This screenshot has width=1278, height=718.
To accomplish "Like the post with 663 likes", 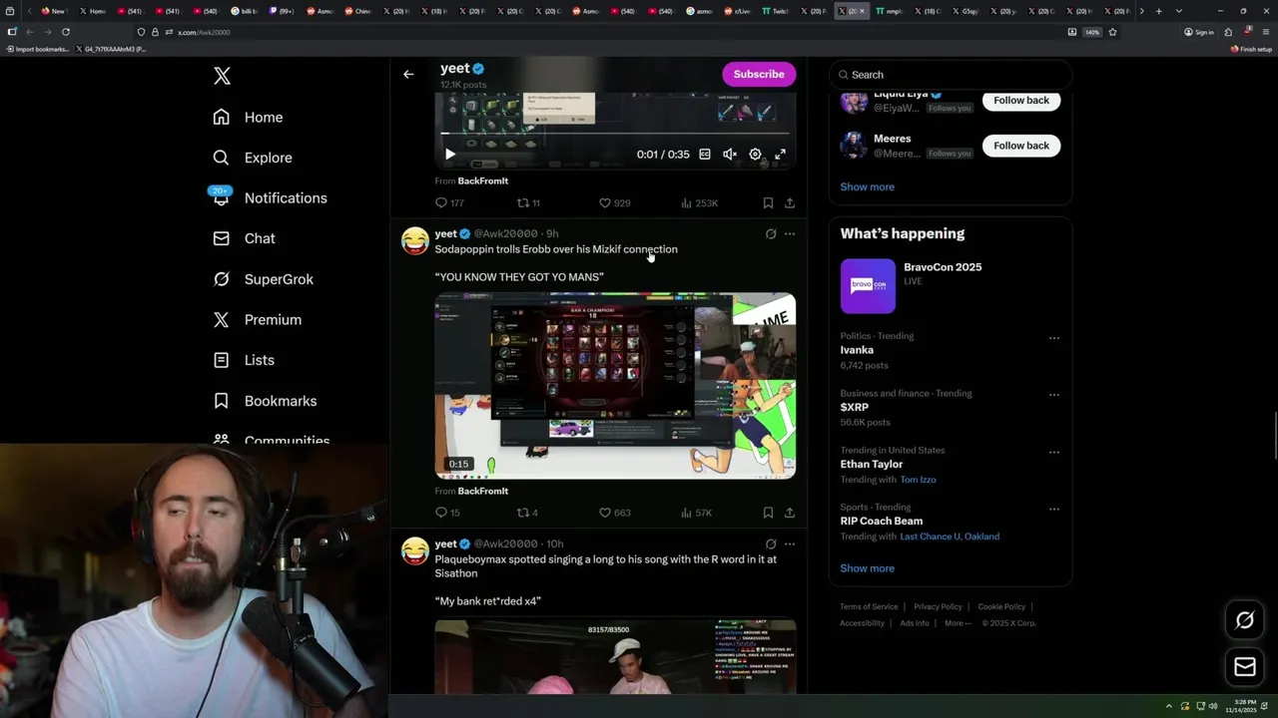I will click(614, 513).
